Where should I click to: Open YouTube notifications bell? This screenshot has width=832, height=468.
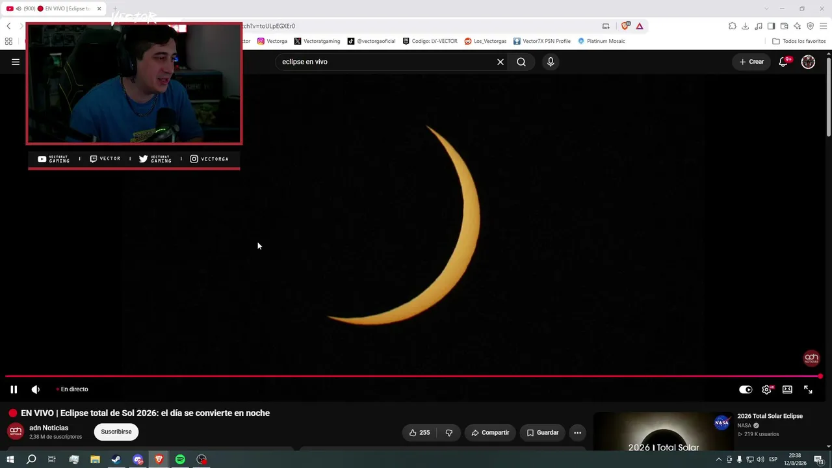pos(784,62)
